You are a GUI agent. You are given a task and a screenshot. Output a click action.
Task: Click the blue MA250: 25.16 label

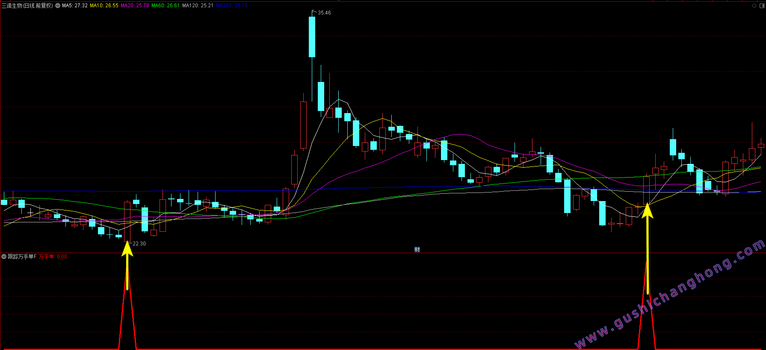(232, 6)
